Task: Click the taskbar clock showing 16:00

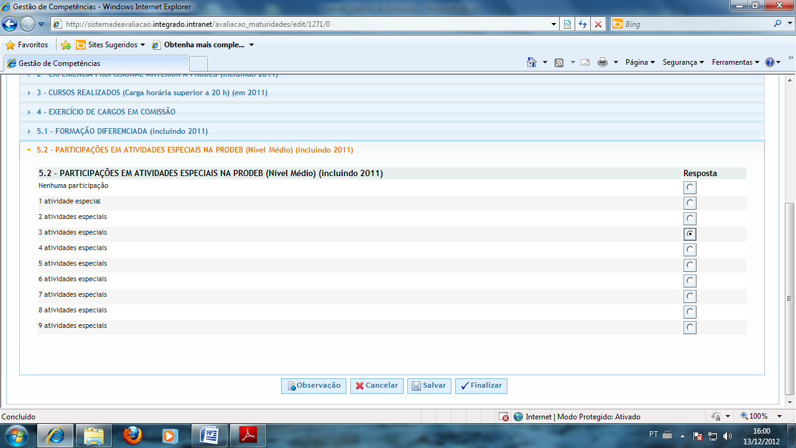Action: click(x=761, y=436)
